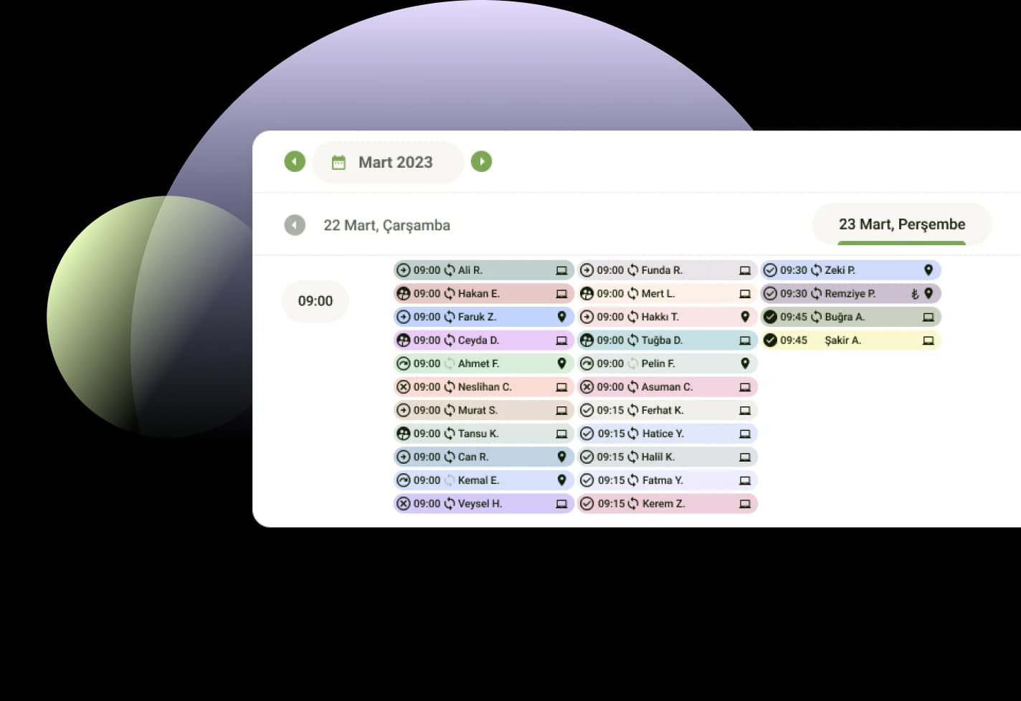
Task: Go to previous day using the gray arrow
Action: (x=295, y=225)
